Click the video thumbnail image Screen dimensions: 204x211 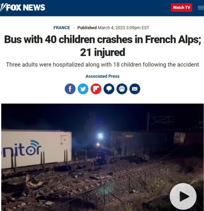point(102,157)
